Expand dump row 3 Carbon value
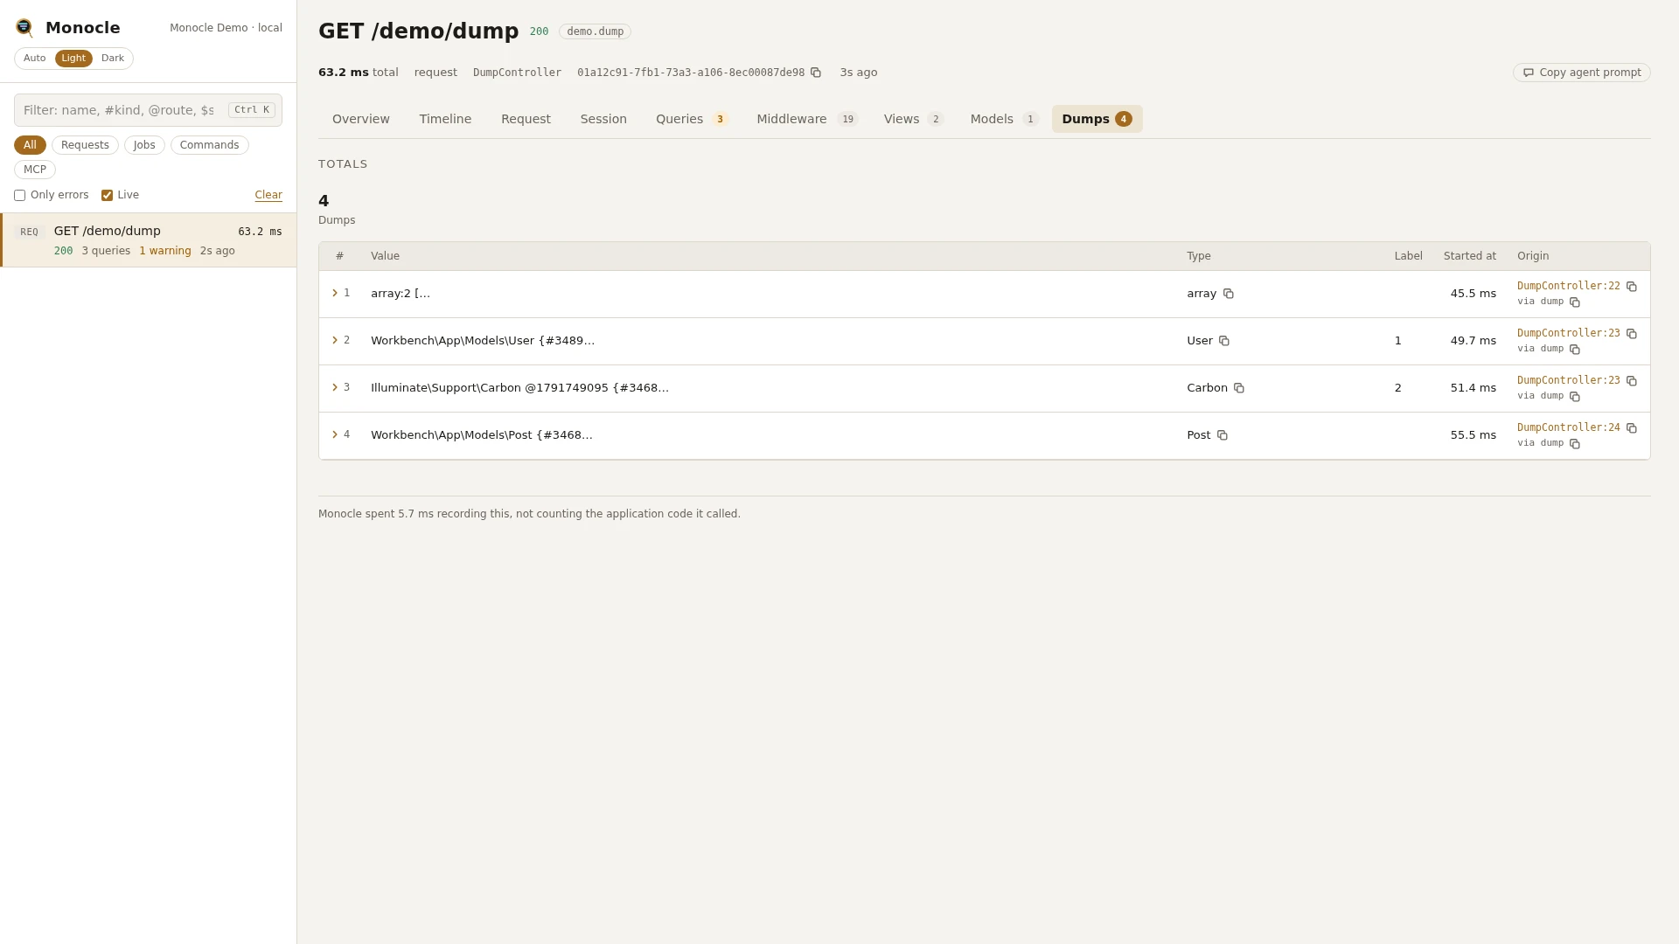The height and width of the screenshot is (944, 1679). 335,388
